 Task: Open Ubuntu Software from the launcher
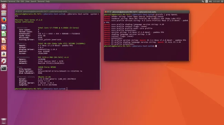click(4, 48)
